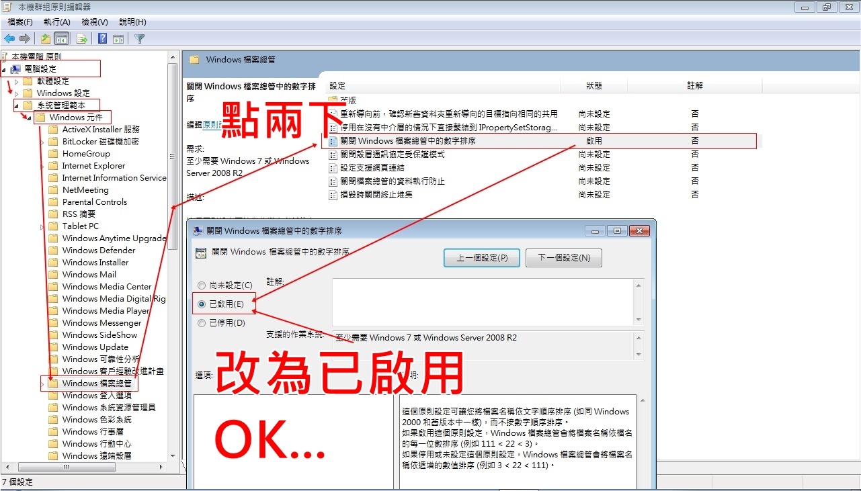Click the dialog's header setting icon

200,253
